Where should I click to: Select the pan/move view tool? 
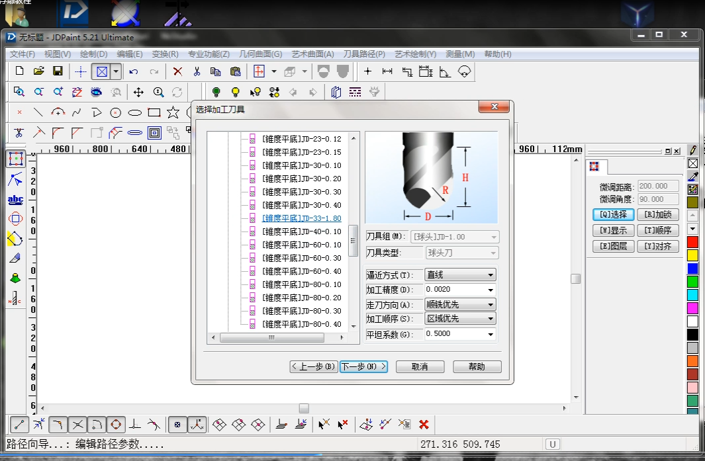[138, 93]
